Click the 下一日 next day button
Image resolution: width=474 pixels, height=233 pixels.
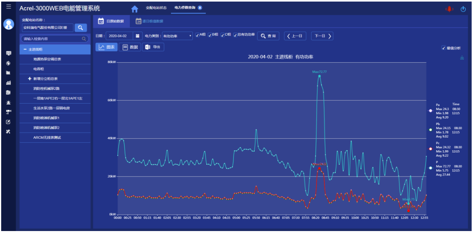pos(322,36)
